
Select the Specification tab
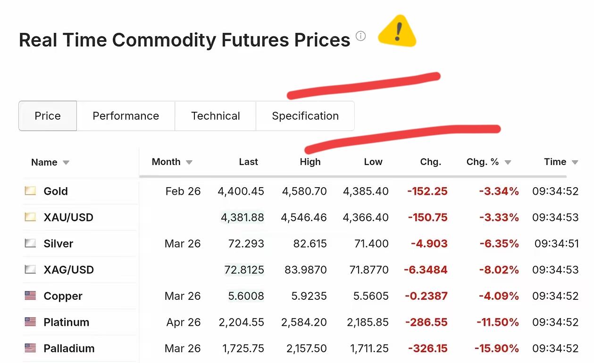[x=305, y=116]
